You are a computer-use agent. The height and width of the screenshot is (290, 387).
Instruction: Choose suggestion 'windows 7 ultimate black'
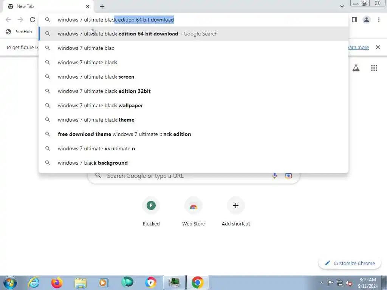pos(193,62)
